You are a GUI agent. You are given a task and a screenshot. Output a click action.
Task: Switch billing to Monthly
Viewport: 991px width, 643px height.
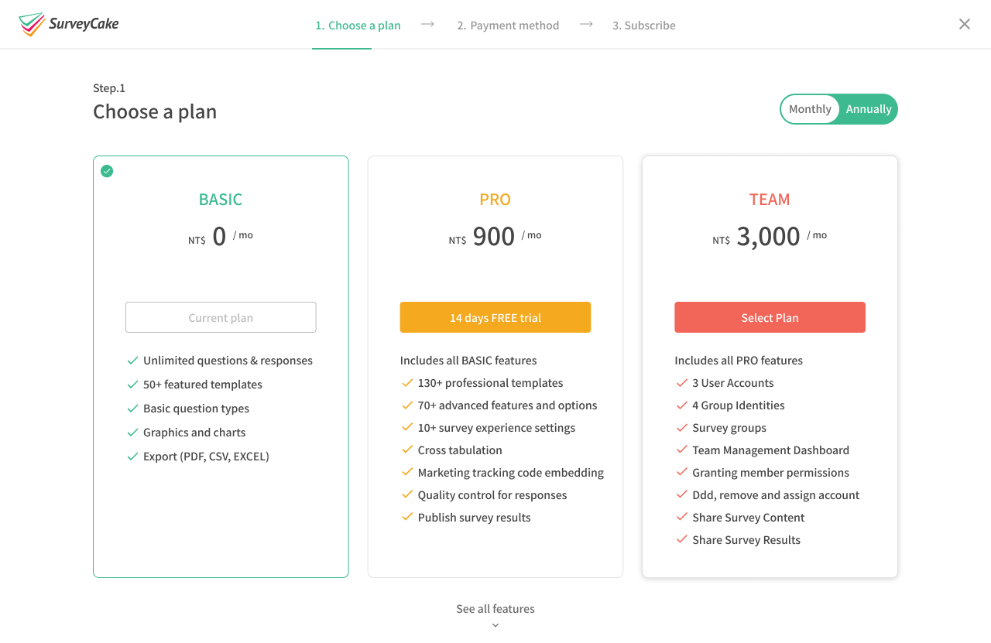pos(810,109)
